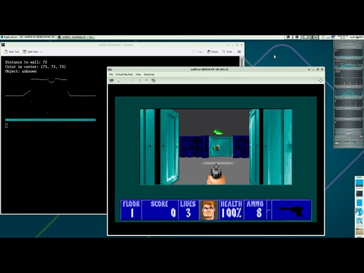This screenshot has height=273, width=364.
Task: Click the Copy button in Konsole toolbar
Action: [x=197, y=52]
